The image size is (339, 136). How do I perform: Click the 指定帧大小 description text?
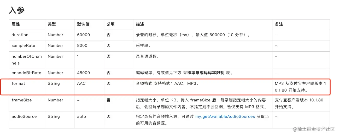coord(201,103)
